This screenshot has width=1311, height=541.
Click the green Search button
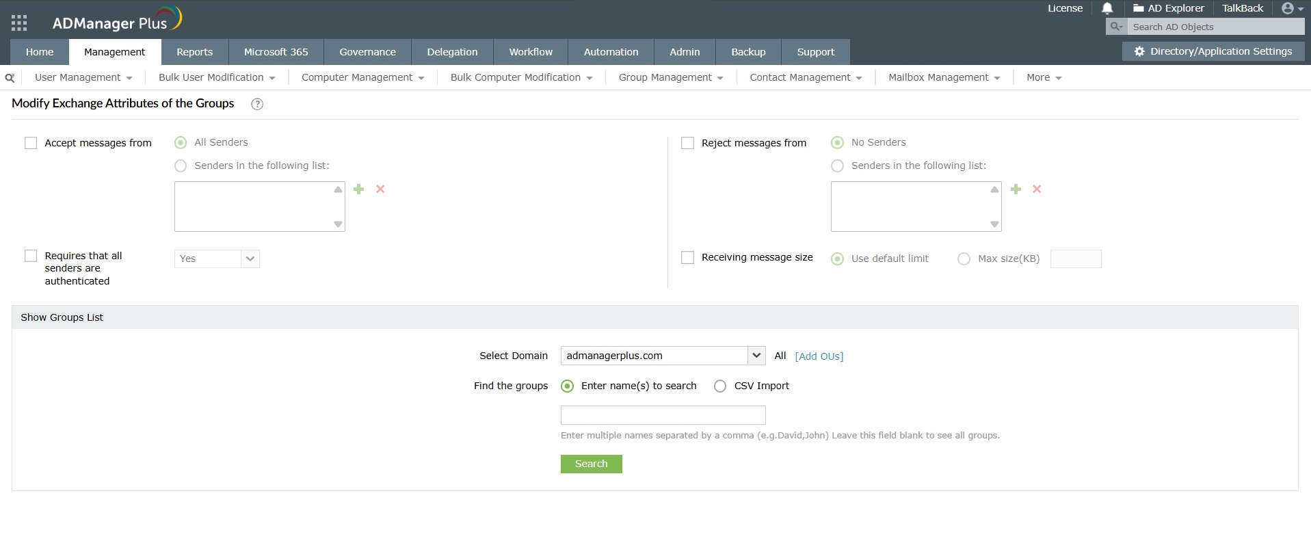tap(592, 464)
